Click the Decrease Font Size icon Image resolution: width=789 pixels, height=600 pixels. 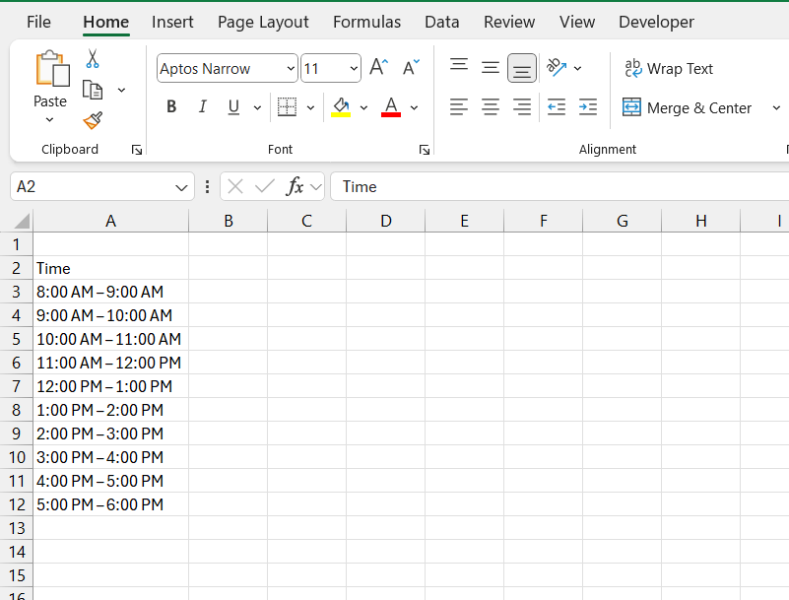(x=411, y=67)
